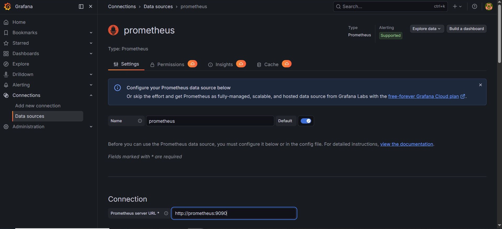This screenshot has height=229, width=502.
Task: Click the vertical page scrollbar thumb
Action: pyautogui.click(x=499, y=33)
